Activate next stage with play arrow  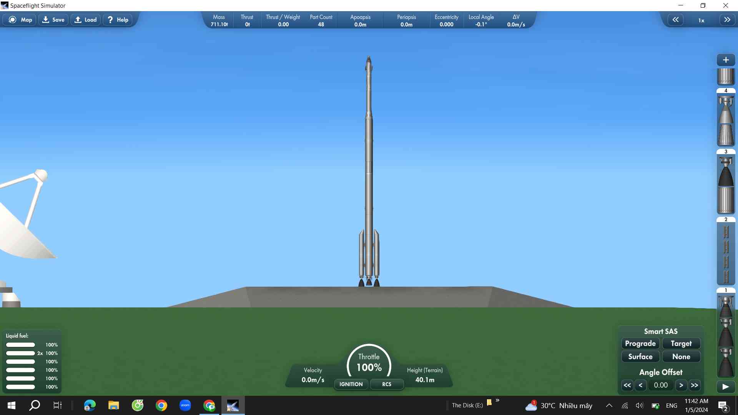click(x=726, y=387)
